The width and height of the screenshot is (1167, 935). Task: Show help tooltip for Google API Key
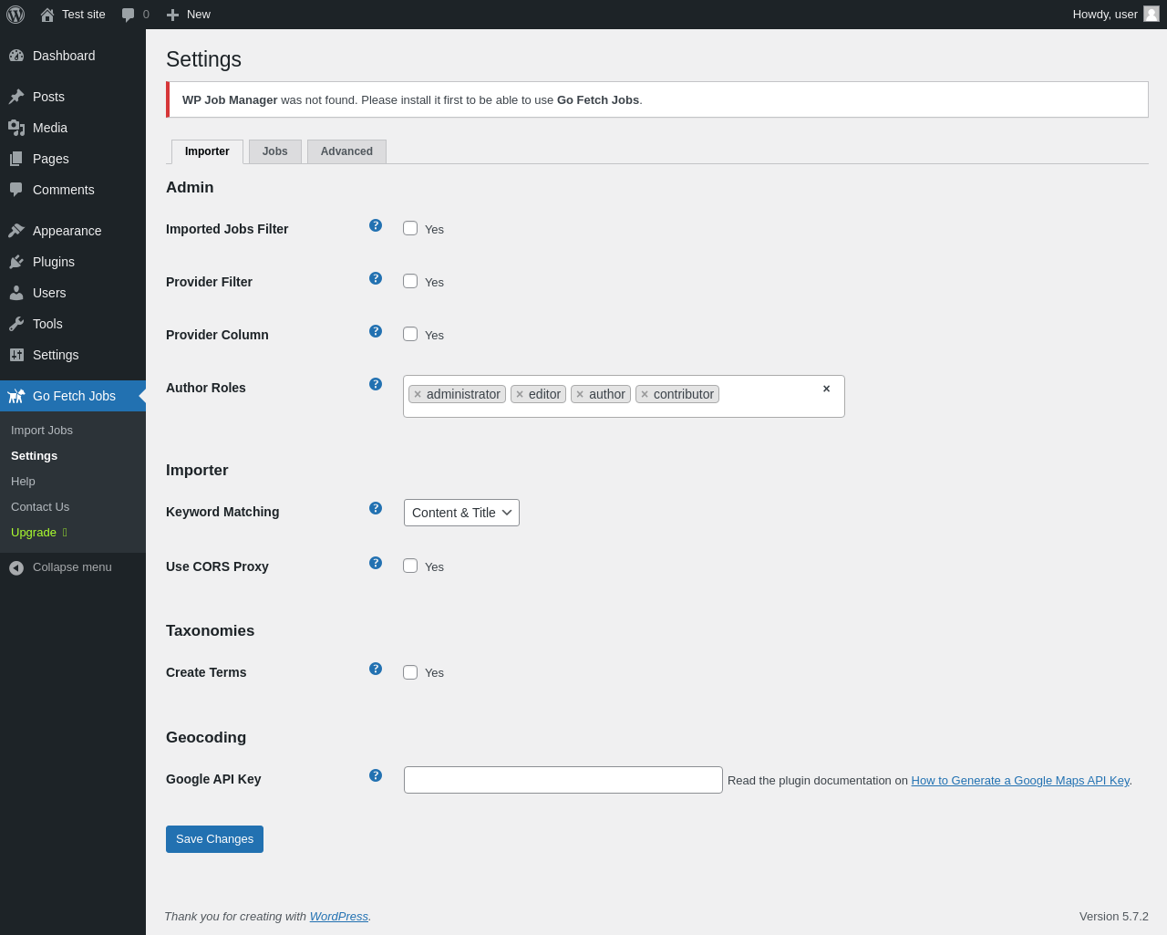(x=376, y=775)
